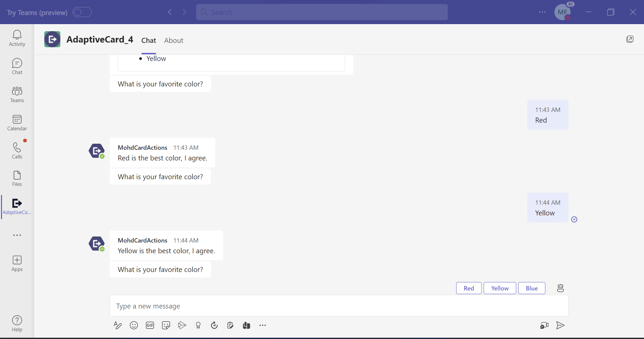Click the 'Yellow' bullet item in top card
644x339 pixels.
[x=156, y=59]
